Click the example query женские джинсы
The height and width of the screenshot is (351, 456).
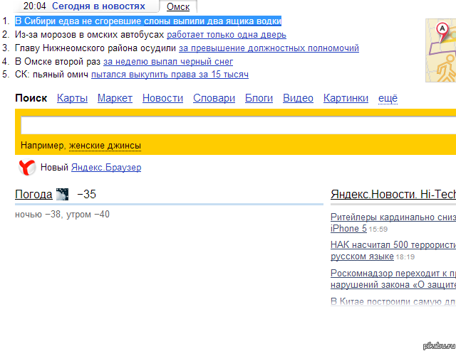click(x=105, y=146)
